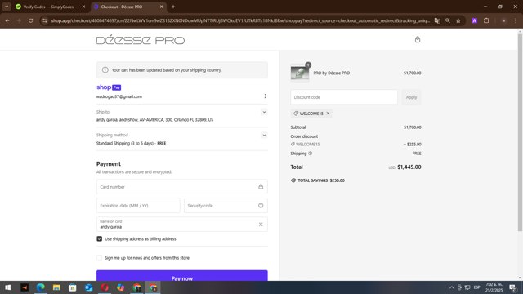The width and height of the screenshot is (523, 294).
Task: Open Microsoft Store from taskbar
Action: coord(73,287)
